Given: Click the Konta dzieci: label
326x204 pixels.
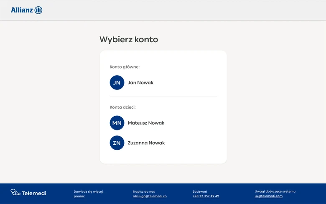Looking at the screenshot, I should tap(122, 107).
